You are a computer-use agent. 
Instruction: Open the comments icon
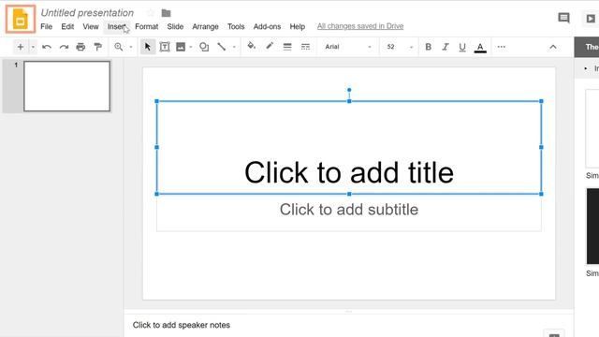point(563,18)
